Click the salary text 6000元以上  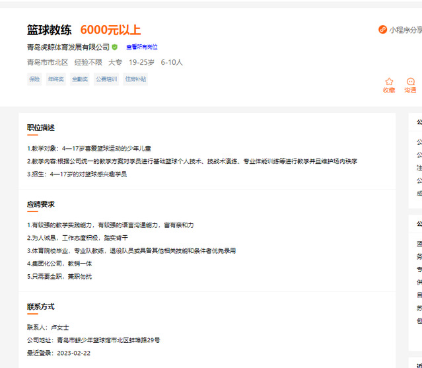pos(110,30)
